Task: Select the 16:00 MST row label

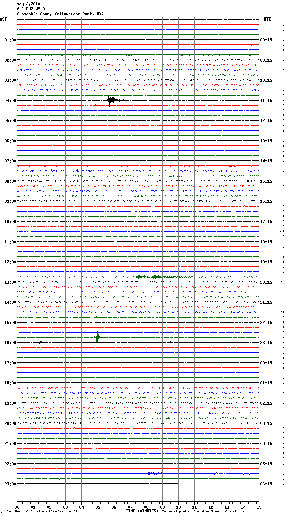Action: coord(10,343)
